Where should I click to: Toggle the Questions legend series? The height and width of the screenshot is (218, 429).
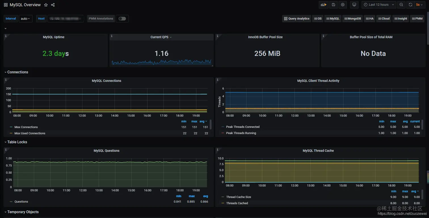click(21, 202)
